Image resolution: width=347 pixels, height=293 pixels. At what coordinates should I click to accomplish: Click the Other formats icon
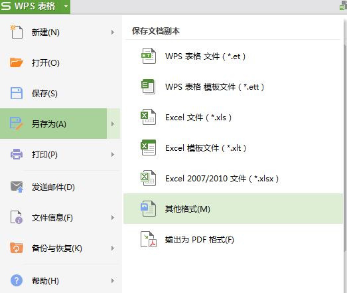tap(149, 209)
